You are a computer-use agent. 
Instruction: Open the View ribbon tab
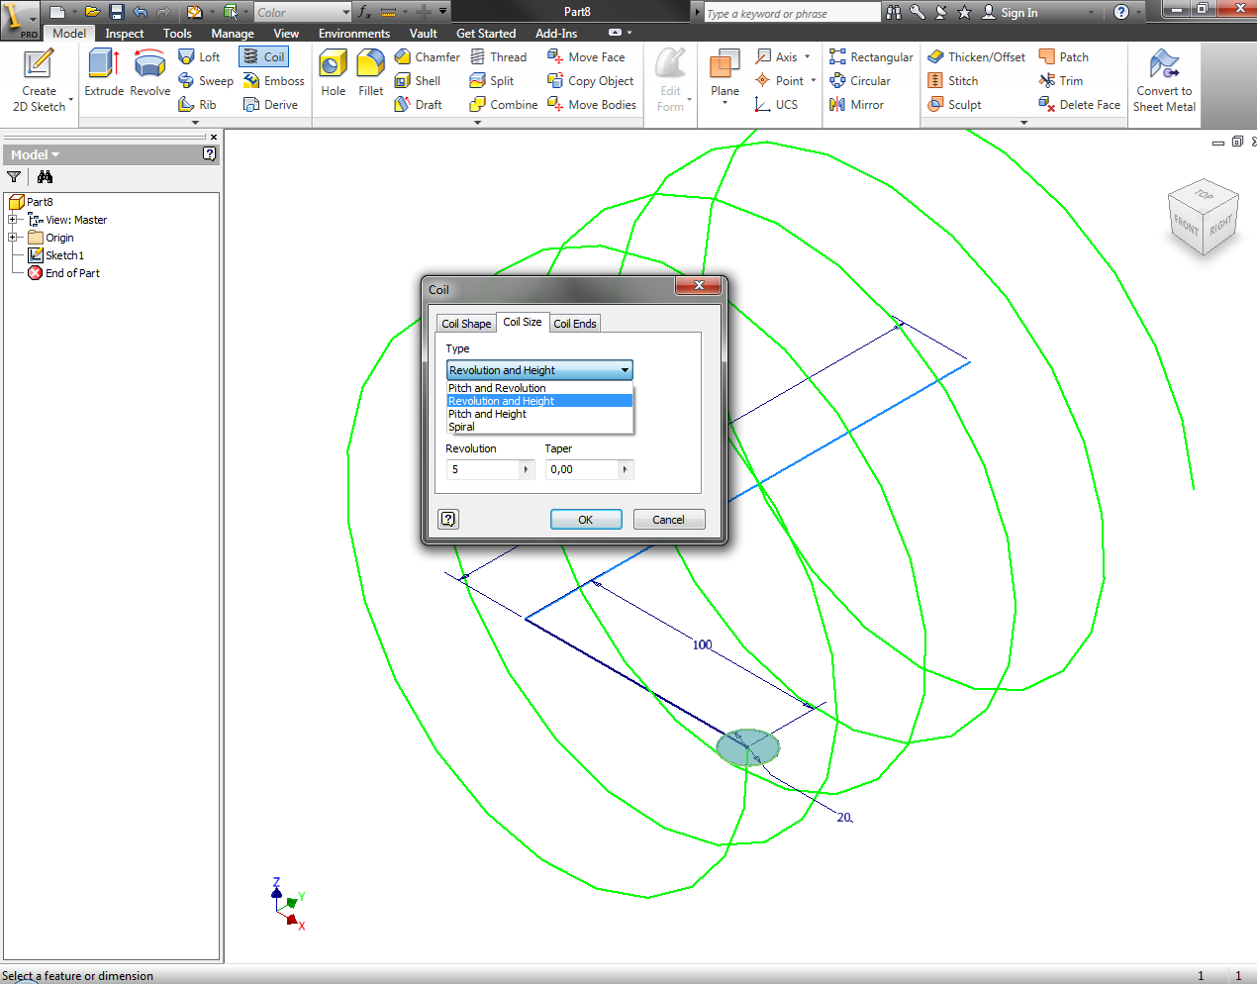click(286, 34)
